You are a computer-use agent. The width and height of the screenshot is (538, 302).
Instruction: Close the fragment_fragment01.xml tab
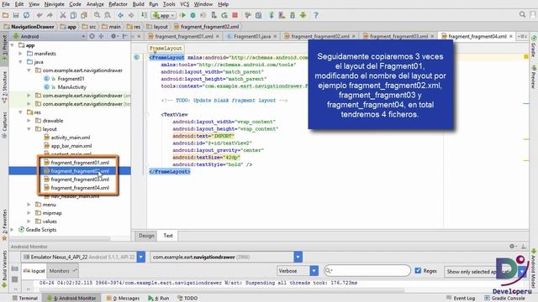pos(218,36)
